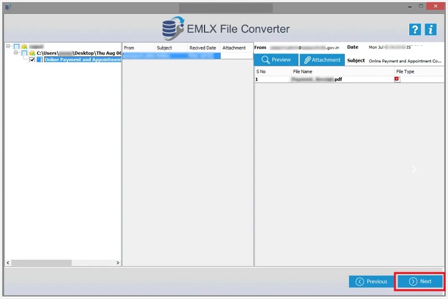
Task: Click the From address ending .gov.in
Action: point(305,48)
